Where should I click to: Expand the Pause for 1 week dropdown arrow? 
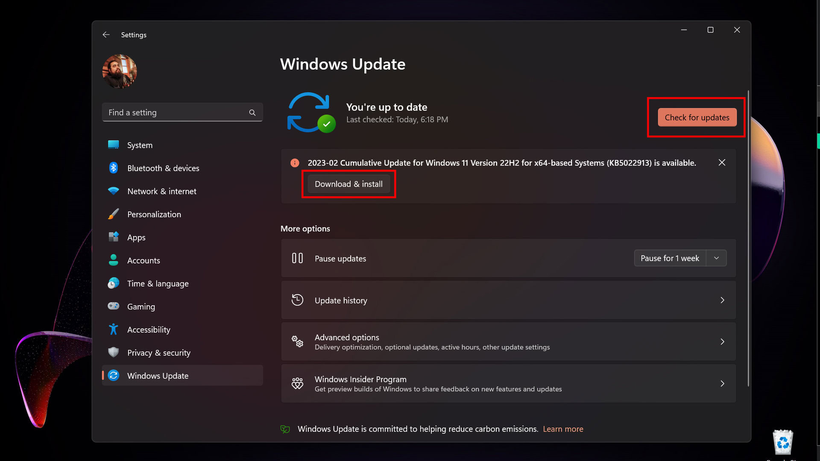pyautogui.click(x=716, y=258)
